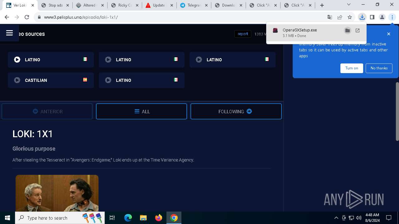Click the Chrome taskbar icon

coord(174,218)
